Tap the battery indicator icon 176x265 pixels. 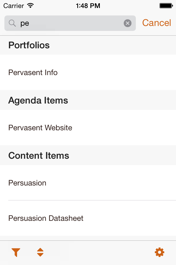point(166,6)
